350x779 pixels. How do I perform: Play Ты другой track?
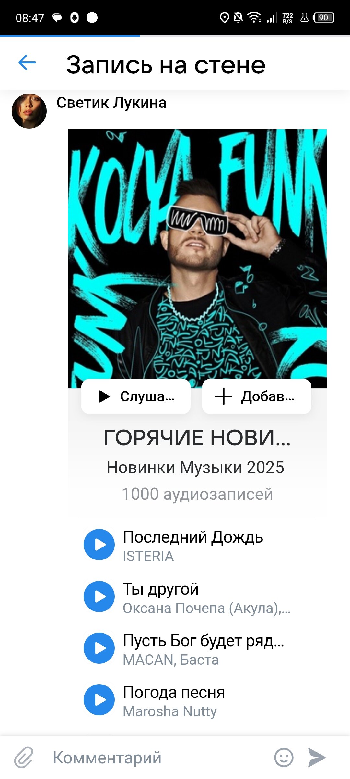[x=99, y=597]
